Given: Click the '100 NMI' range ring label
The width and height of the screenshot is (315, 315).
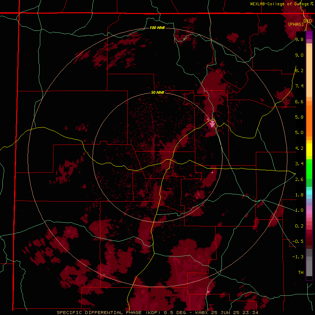Looking at the screenshot, I should point(157,28).
